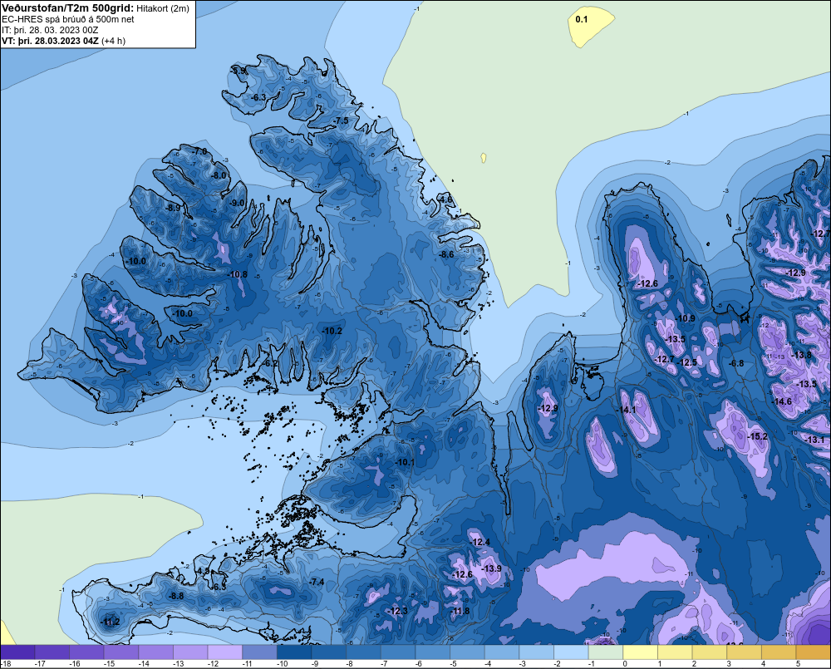Image resolution: width=831 pixels, height=669 pixels.
Task: Click the "Hitakort (2m)" header label
Action: click(x=163, y=8)
